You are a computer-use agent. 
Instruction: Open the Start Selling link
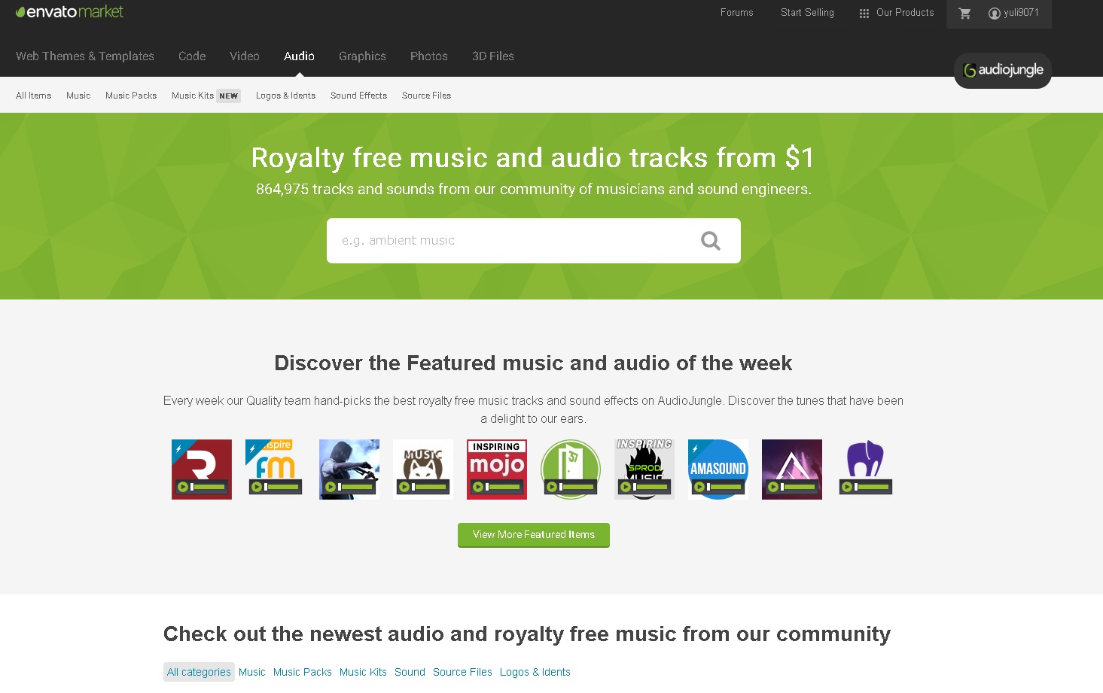point(807,13)
